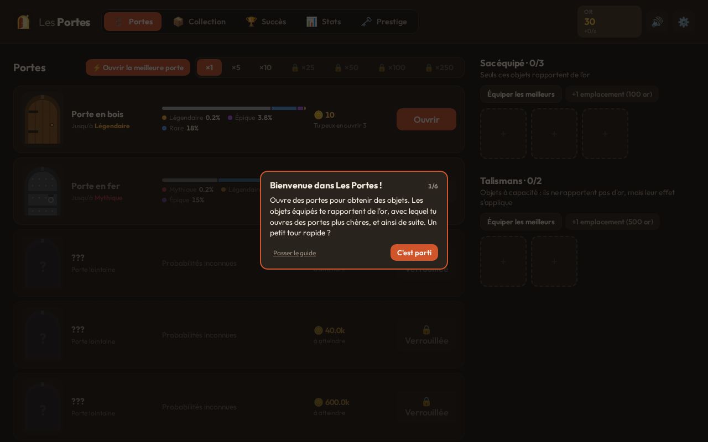Screen dimensions: 708x442
Task: Click the key icon beside Prestige
Action: pos(366,22)
